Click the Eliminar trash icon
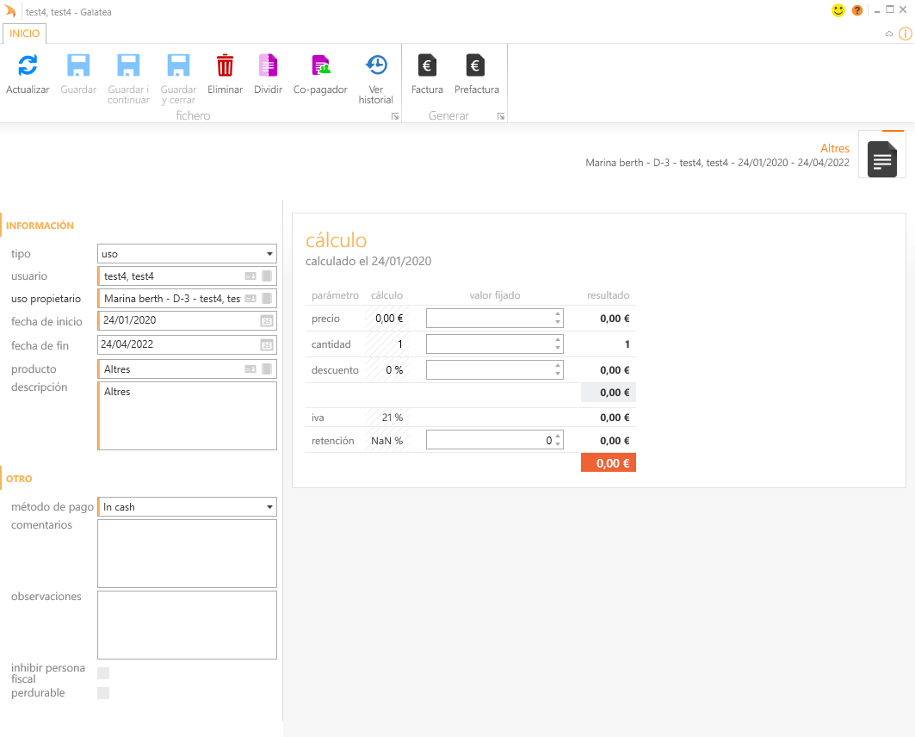 tap(225, 65)
